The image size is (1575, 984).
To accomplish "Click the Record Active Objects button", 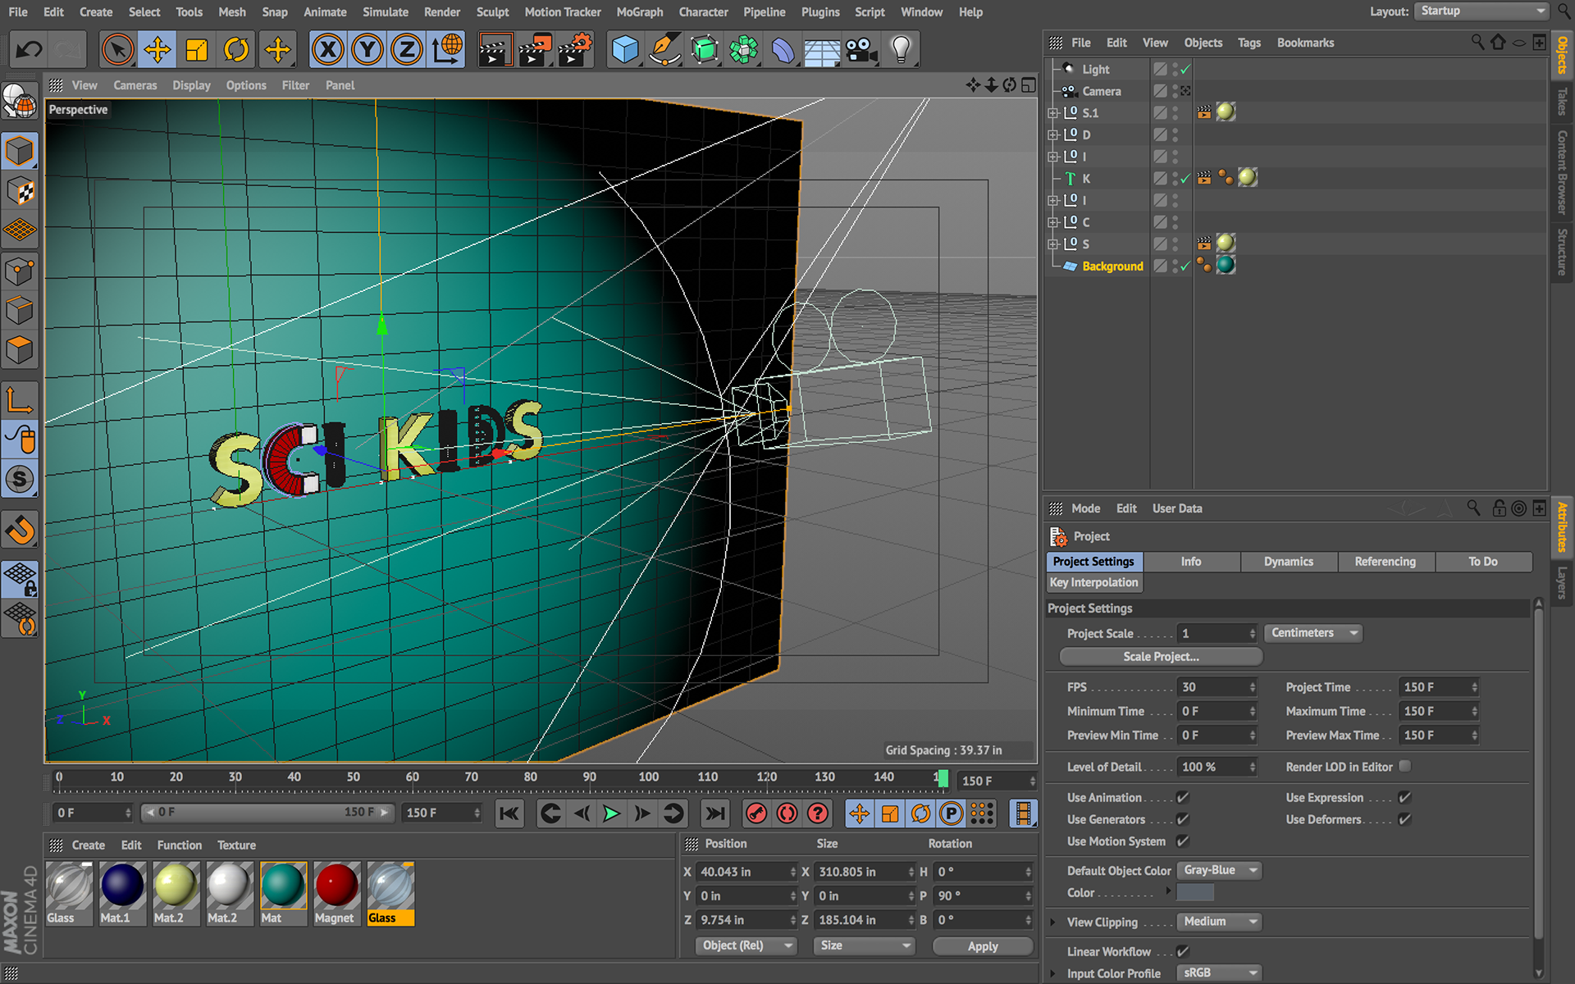I will click(x=756, y=813).
